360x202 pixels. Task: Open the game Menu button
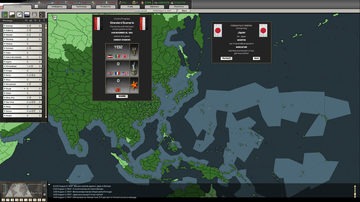tap(184, 11)
